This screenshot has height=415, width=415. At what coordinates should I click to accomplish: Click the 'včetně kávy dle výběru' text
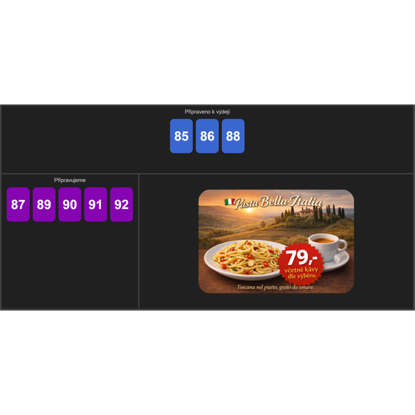pos(301,273)
